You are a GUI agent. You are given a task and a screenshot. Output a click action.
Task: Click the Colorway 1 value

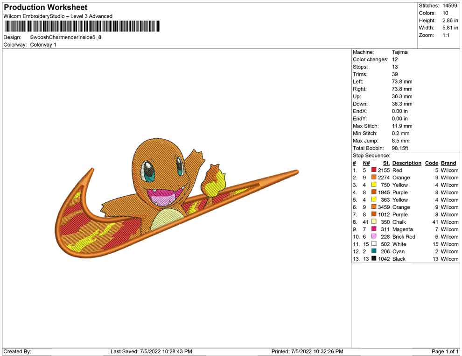(43, 45)
